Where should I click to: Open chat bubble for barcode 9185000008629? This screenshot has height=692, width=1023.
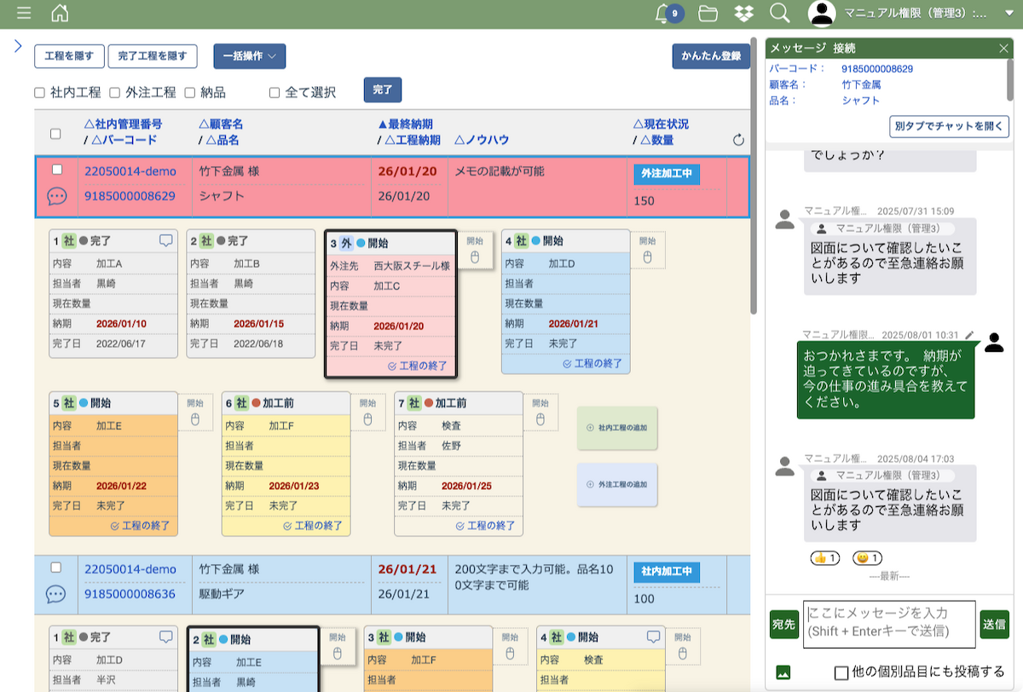tap(56, 196)
